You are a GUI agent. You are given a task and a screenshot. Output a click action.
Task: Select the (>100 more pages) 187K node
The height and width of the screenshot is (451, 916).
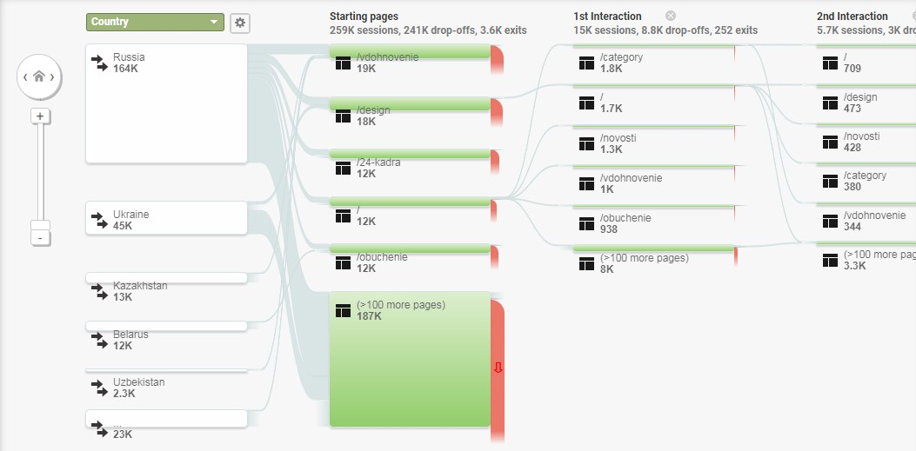pyautogui.click(x=410, y=360)
